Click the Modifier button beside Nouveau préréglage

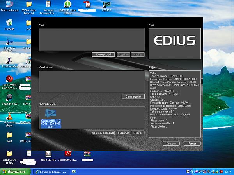(x=138, y=133)
